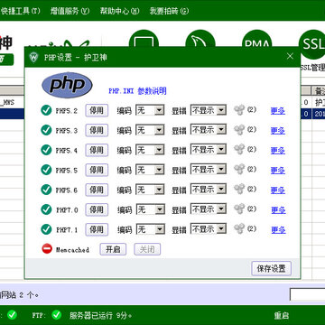This screenshot has width=325, height=325.
Task: Click the PHP7.0 green checkmark status icon
Action: click(x=46, y=209)
